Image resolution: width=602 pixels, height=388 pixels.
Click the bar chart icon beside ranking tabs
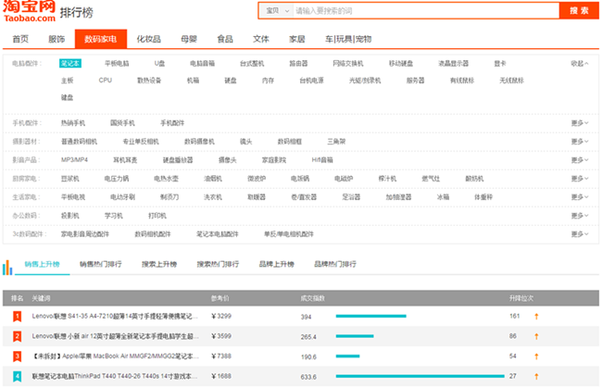tap(7, 268)
